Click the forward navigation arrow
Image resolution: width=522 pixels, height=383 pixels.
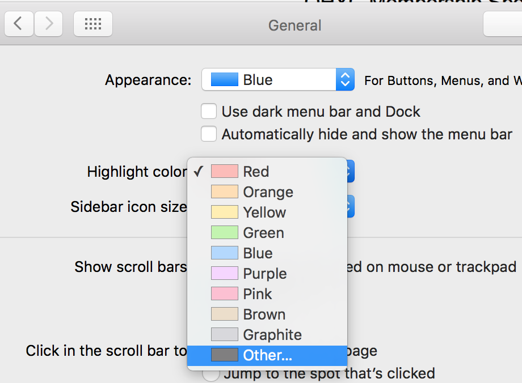(49, 24)
